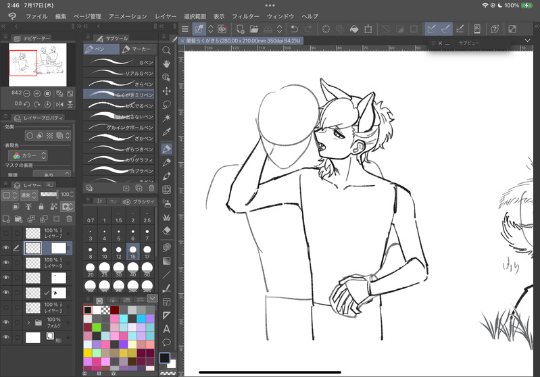Toggle visibility of レイヤー7
The image size is (540, 377).
[6, 233]
